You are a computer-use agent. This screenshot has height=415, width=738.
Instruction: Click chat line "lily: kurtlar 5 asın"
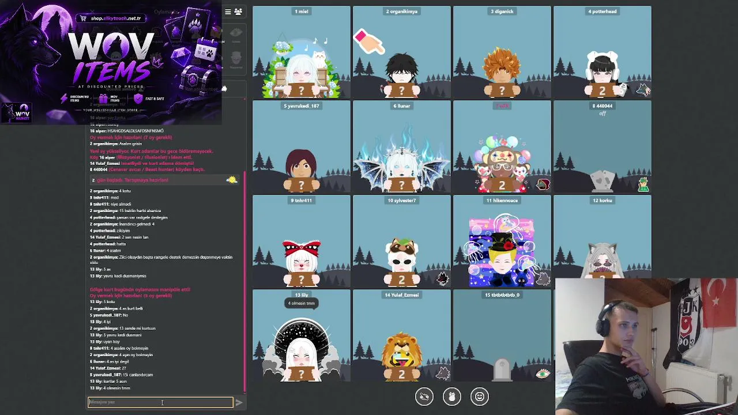tap(108, 382)
